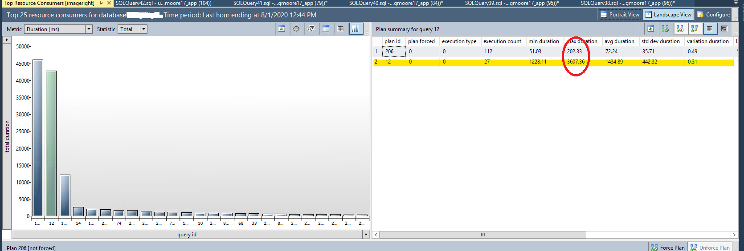Click max duration value 3607.36
This screenshot has width=744, height=251.
(576, 62)
